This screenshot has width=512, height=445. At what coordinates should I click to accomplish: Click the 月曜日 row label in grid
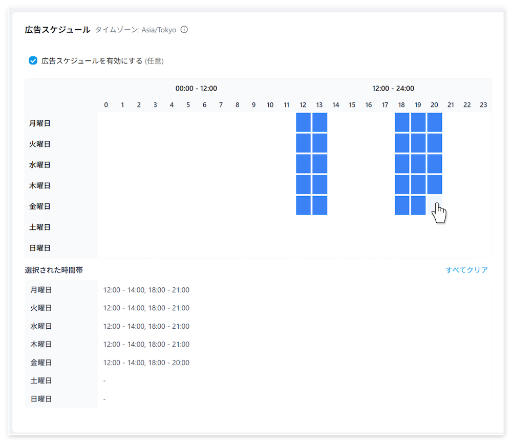click(x=39, y=123)
